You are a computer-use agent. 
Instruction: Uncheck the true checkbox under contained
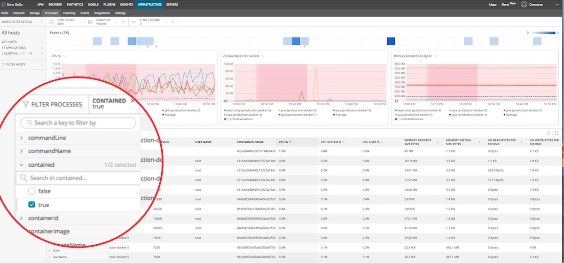pyautogui.click(x=31, y=205)
